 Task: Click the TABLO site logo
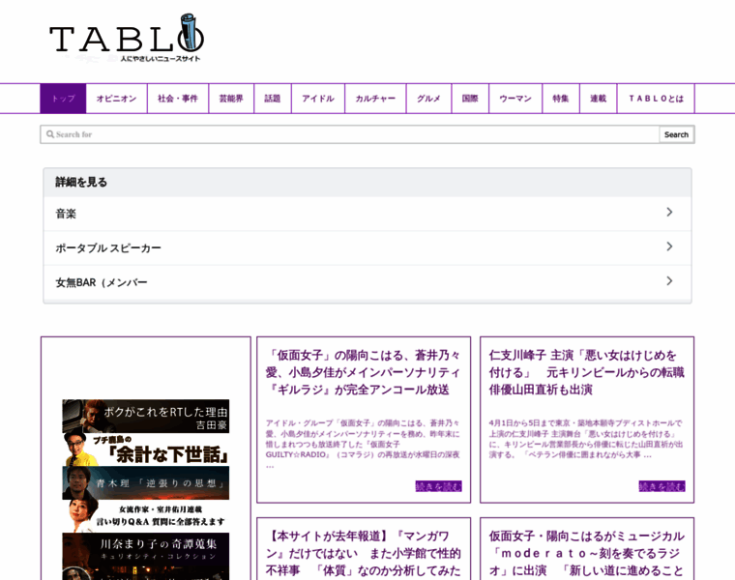coord(127,39)
